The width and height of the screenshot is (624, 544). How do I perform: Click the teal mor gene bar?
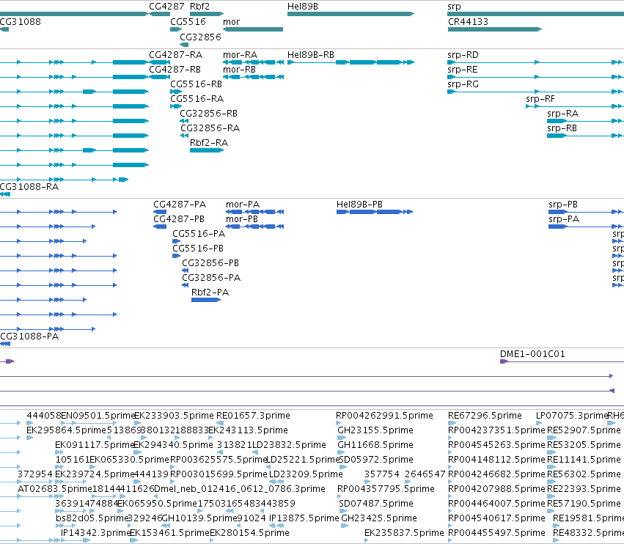(253, 29)
